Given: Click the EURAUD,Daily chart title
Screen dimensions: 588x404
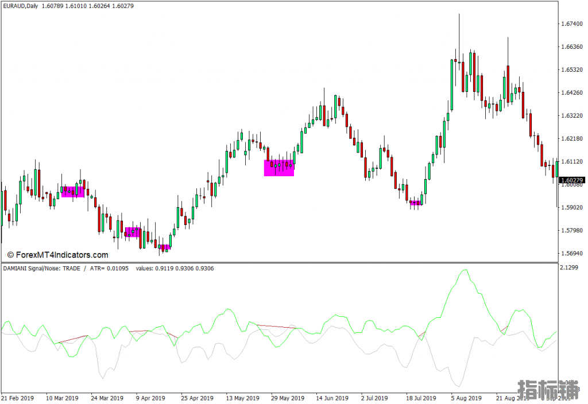Looking at the screenshot, I should [21, 6].
